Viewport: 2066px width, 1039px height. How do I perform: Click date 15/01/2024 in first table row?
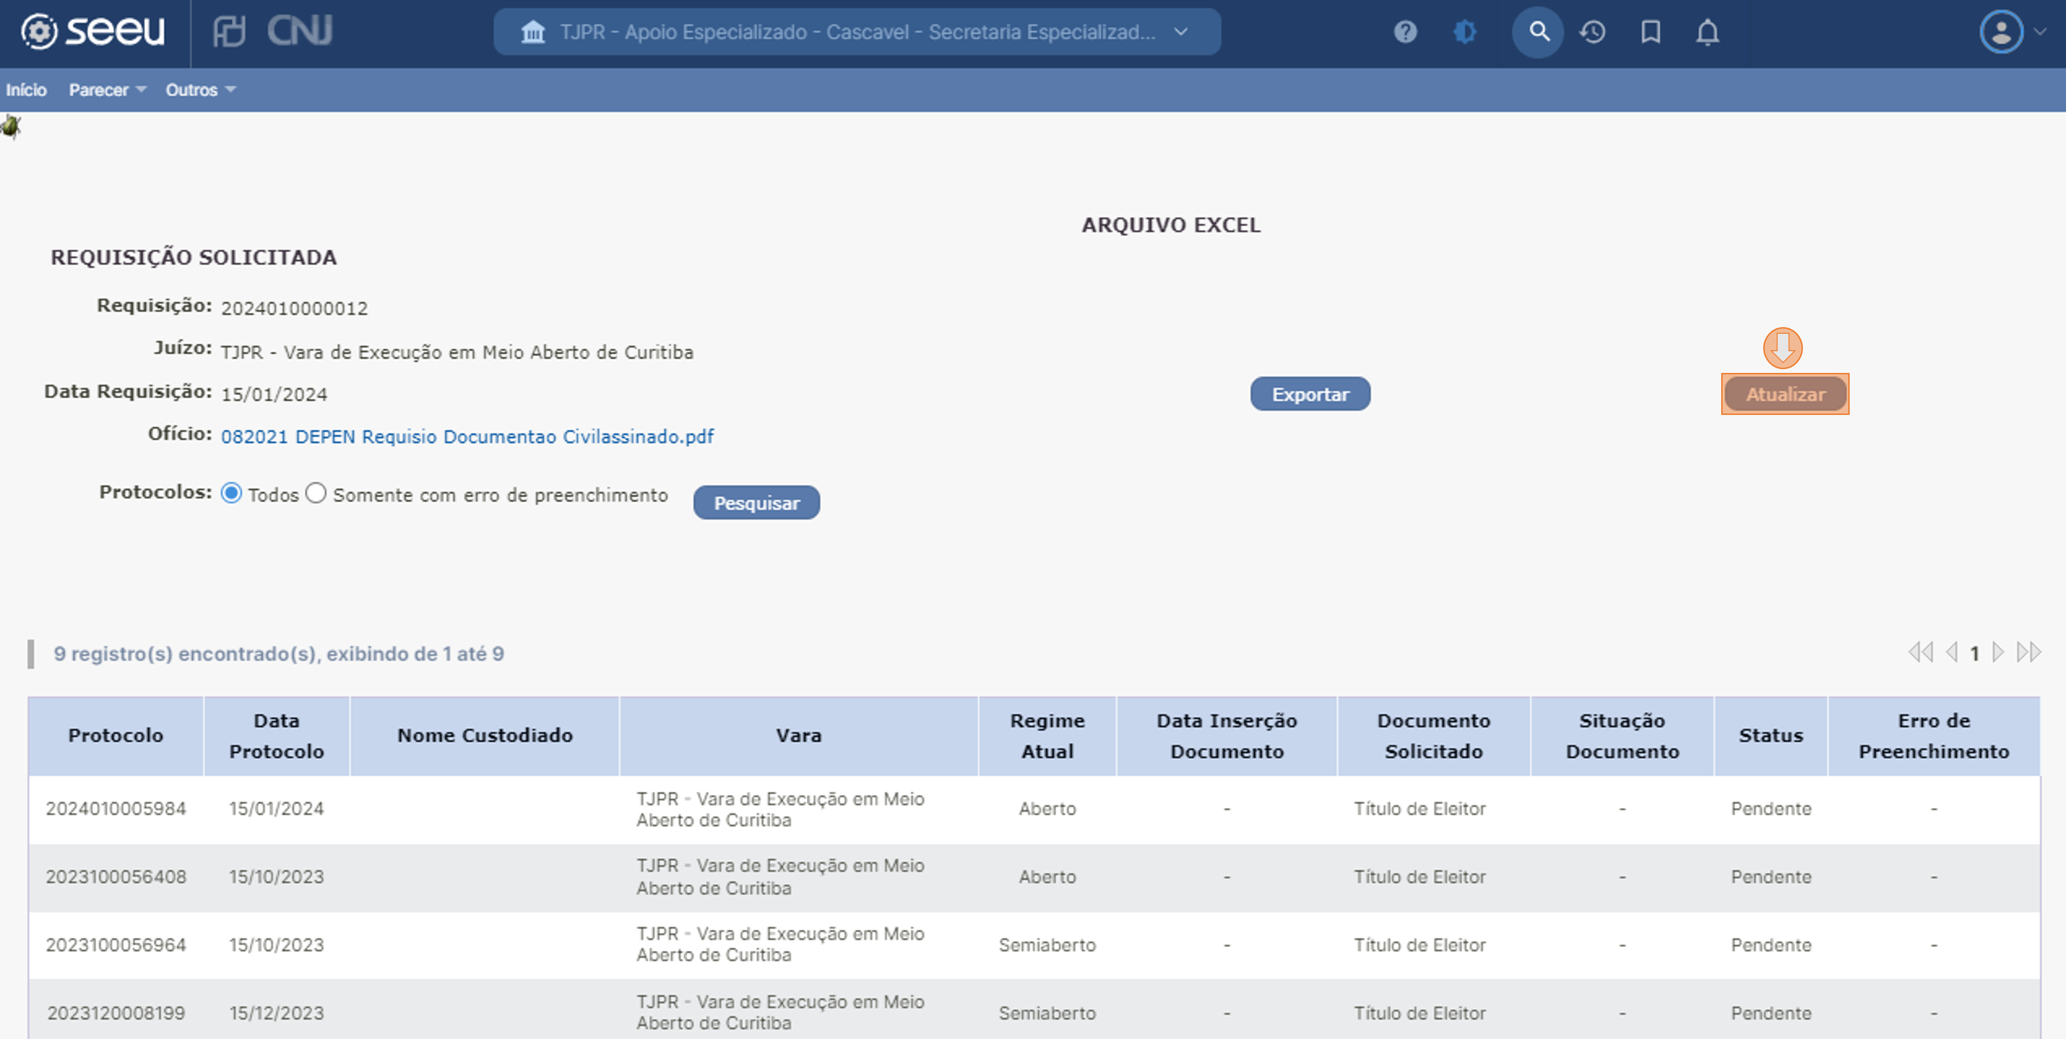pyautogui.click(x=277, y=809)
